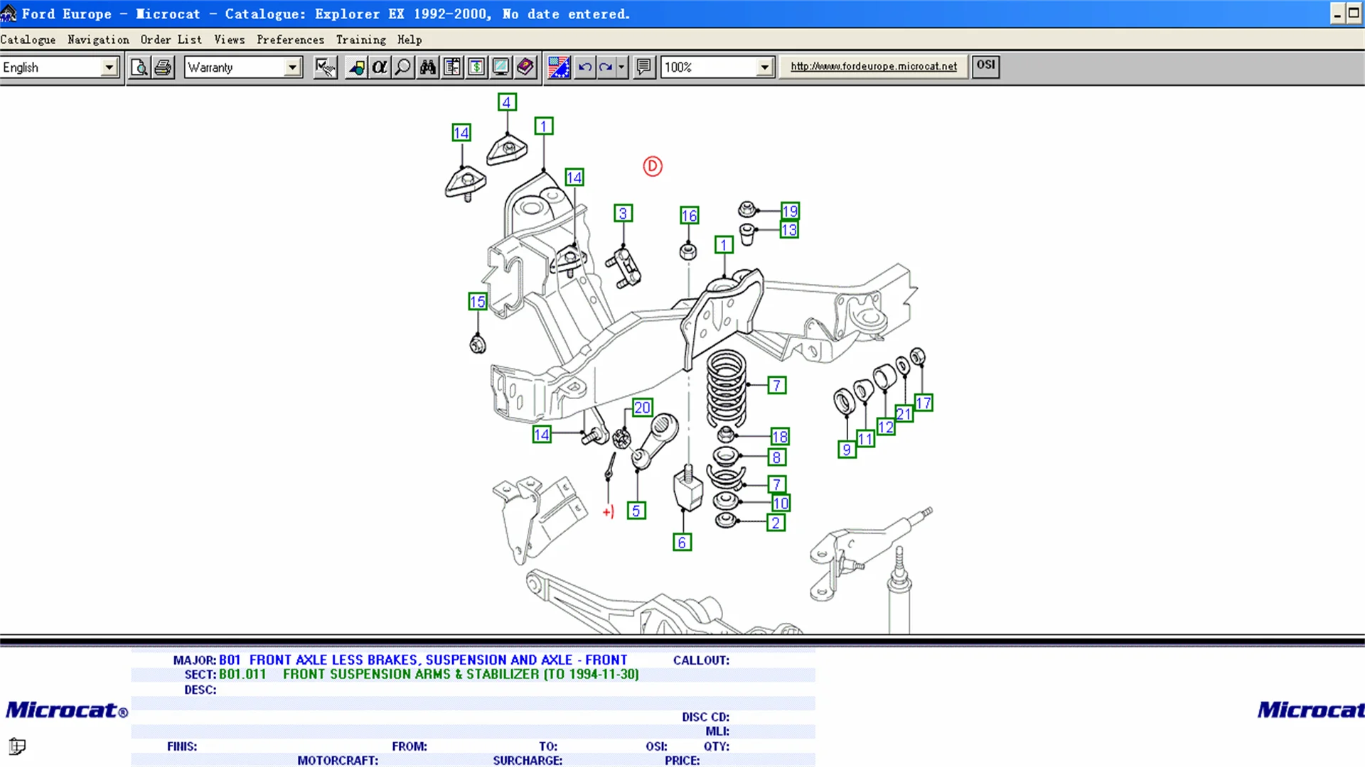Viewport: 1365px width, 767px height.
Task: Click the monitor display icon
Action: pos(501,67)
